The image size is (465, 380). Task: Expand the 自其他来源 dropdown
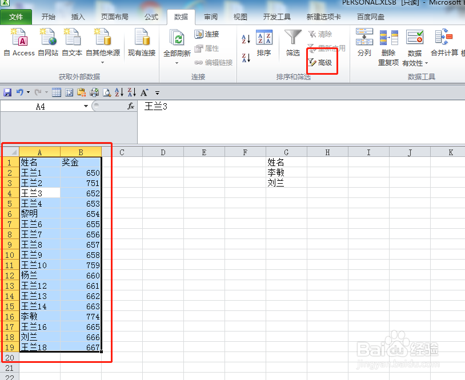click(x=103, y=63)
